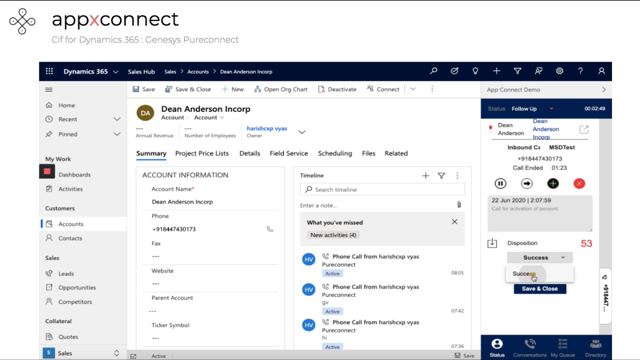Open the Dynamics 365 app launcher waffle
This screenshot has width=640, height=360.
tap(49, 71)
